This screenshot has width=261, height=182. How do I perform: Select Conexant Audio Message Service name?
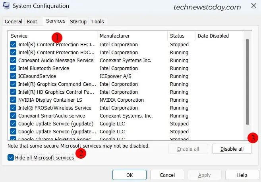point(56,60)
